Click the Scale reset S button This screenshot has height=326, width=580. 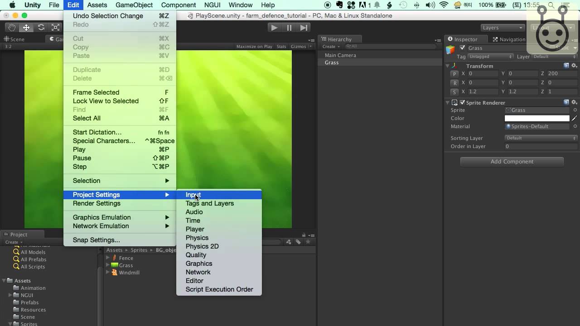[x=454, y=92]
